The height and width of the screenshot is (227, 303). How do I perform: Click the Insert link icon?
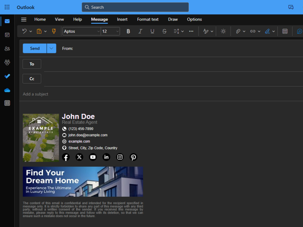[x=253, y=31]
